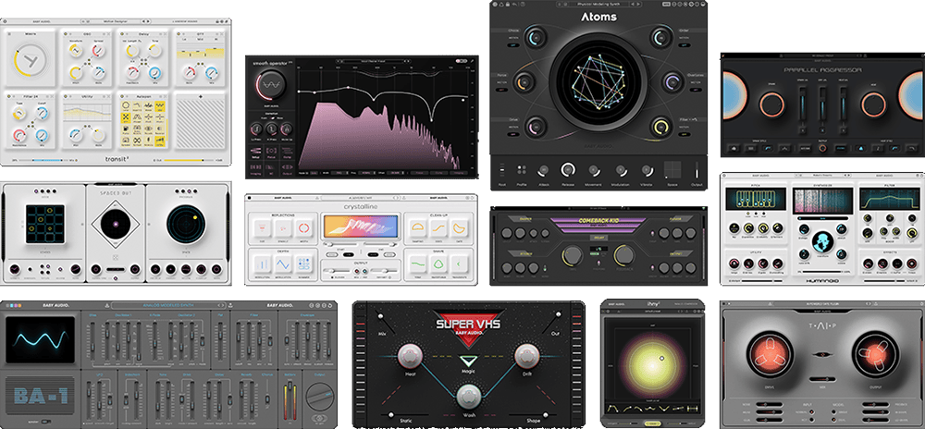This screenshot has height=429, width=925.
Task: Open Parallel Aggressor preset menu
Action: (x=822, y=56)
